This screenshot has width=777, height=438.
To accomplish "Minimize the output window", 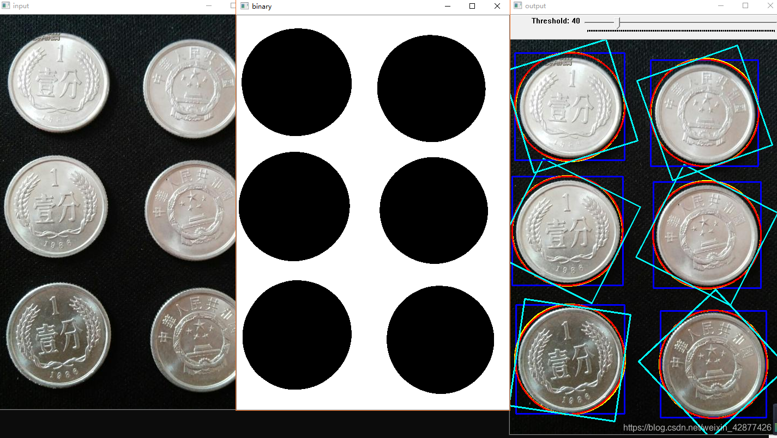I will pos(721,5).
